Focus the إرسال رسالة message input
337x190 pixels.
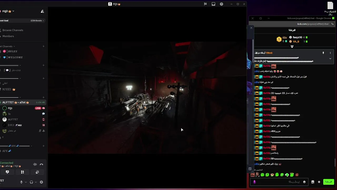279,182
